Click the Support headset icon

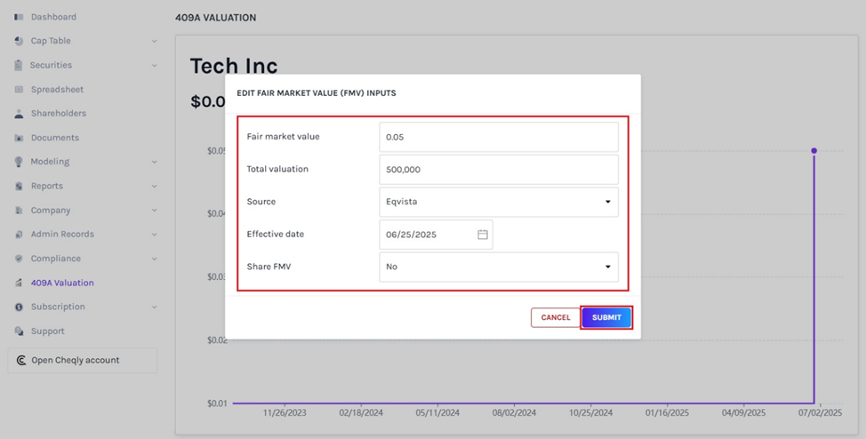click(x=19, y=331)
